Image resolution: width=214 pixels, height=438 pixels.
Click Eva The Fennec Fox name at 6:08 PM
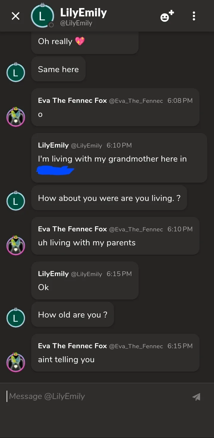72,101
